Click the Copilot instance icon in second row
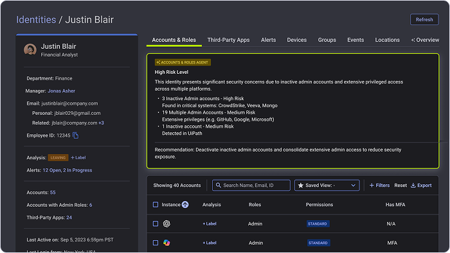The image size is (450, 253). [x=166, y=243]
